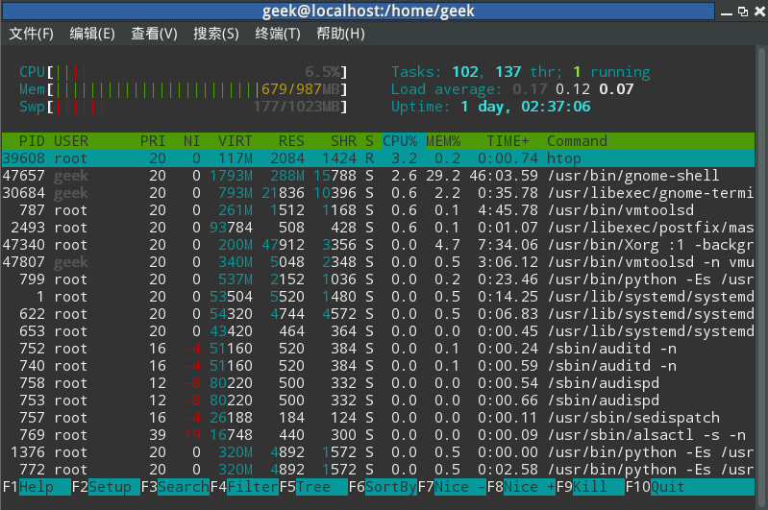Click the MEM% column header

point(443,141)
